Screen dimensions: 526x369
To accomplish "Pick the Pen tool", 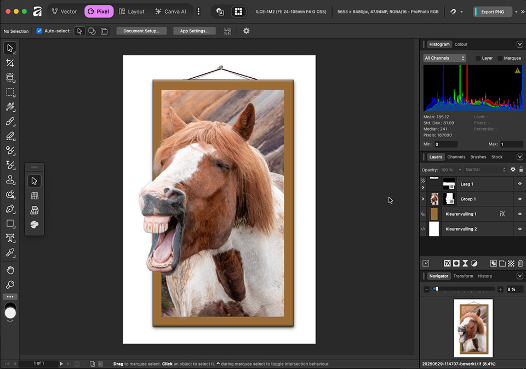I will click(x=10, y=209).
